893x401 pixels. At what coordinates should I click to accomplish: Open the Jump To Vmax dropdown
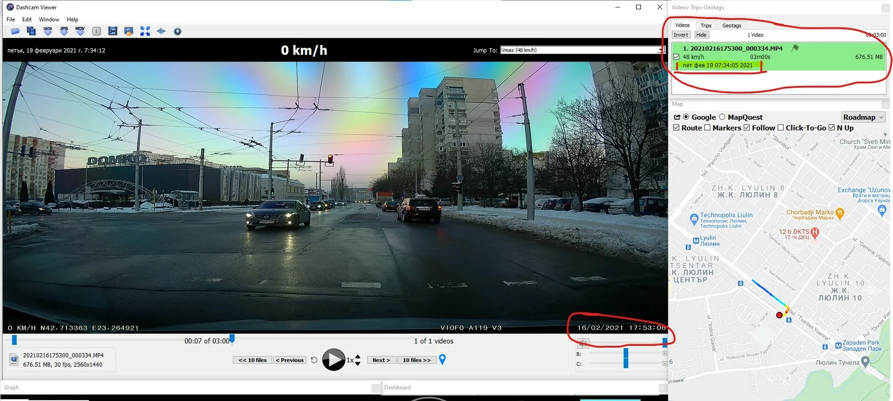582,50
